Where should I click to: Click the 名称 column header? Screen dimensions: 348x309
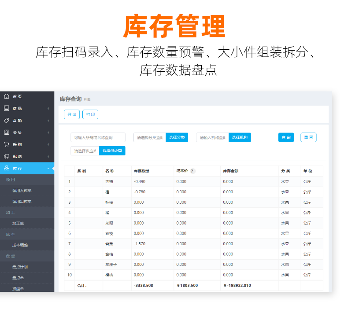pos(110,171)
